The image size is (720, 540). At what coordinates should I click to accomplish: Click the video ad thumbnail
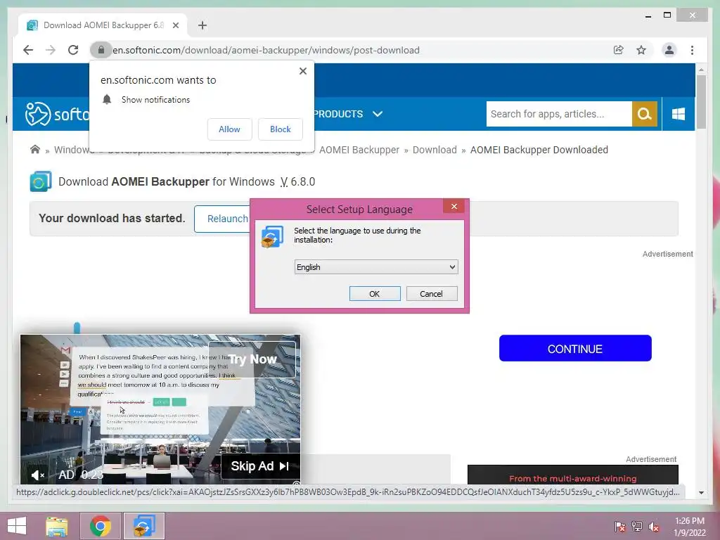pos(160,409)
